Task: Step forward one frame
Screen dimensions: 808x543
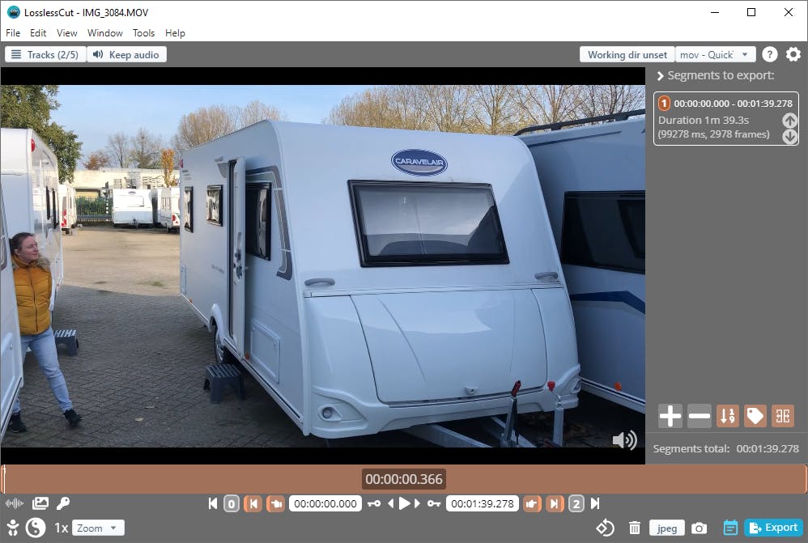Action: [x=418, y=503]
